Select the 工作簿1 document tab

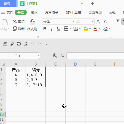click(52, 4)
